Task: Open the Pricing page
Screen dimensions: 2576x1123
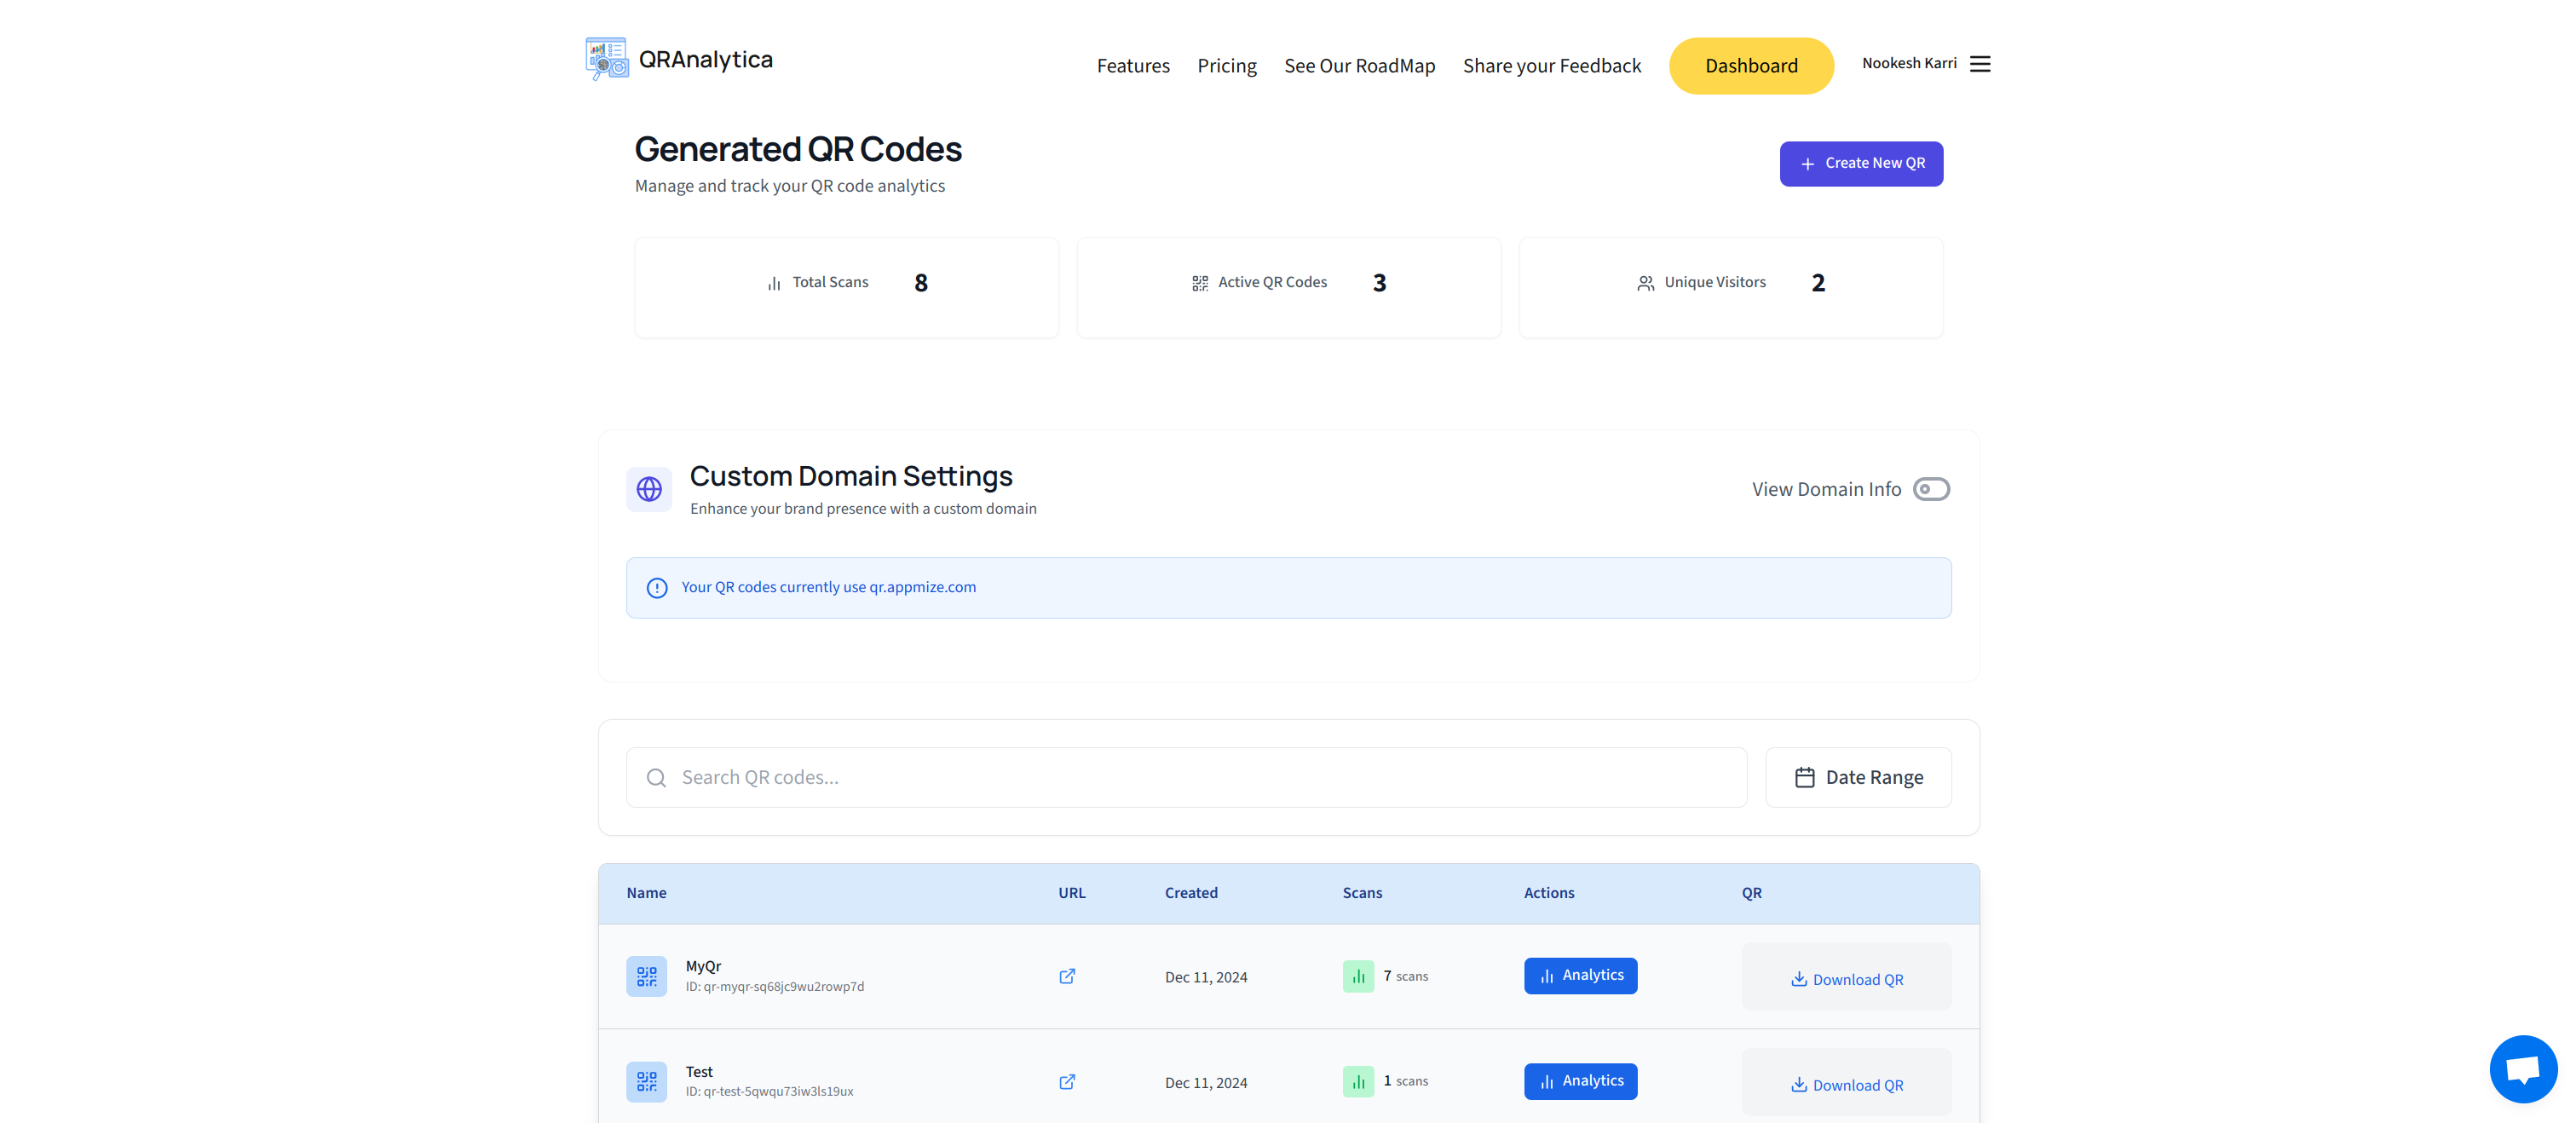Action: pyautogui.click(x=1227, y=66)
